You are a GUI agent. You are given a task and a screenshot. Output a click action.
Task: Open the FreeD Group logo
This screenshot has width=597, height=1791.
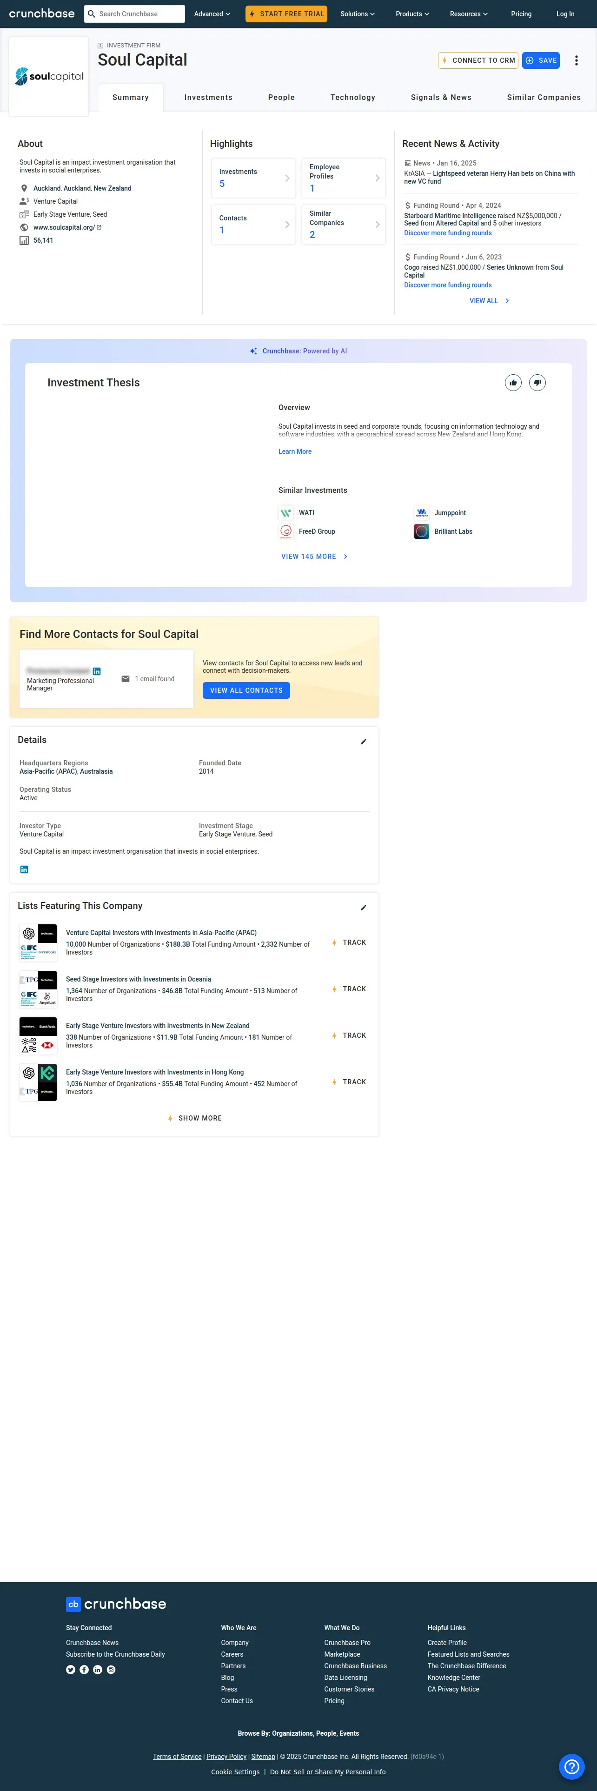coord(285,531)
